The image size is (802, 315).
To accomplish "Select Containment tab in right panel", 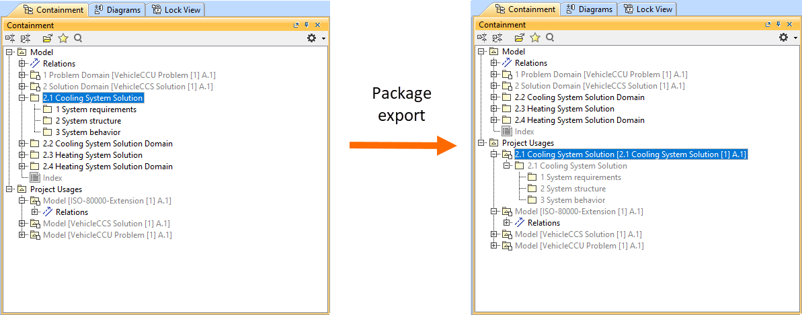I will (x=525, y=9).
